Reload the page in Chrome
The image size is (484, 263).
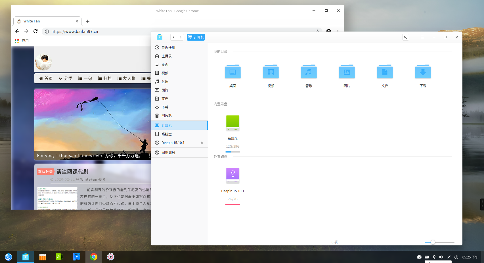point(35,31)
